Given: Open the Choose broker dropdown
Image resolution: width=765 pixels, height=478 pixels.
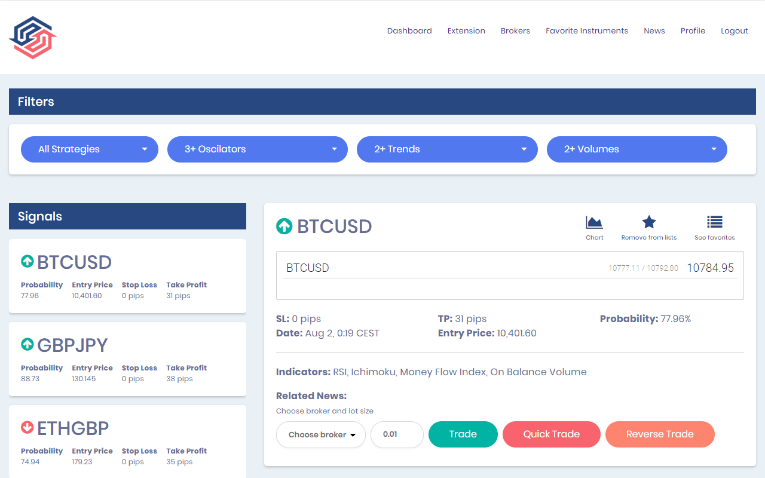Looking at the screenshot, I should click(321, 434).
